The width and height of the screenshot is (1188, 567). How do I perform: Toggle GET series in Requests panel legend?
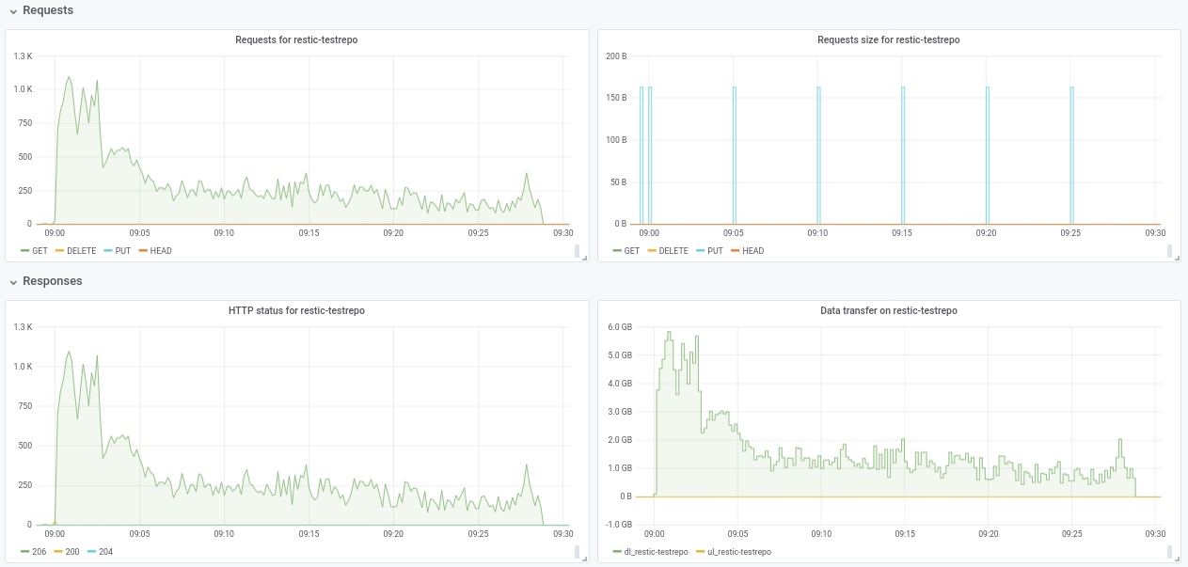coord(40,251)
